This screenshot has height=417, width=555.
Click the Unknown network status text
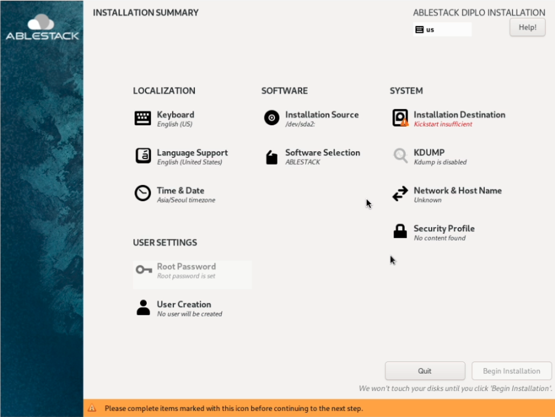click(427, 200)
